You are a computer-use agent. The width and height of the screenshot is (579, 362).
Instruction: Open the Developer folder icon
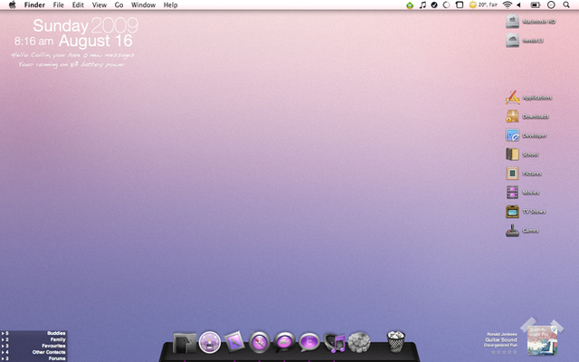point(512,136)
